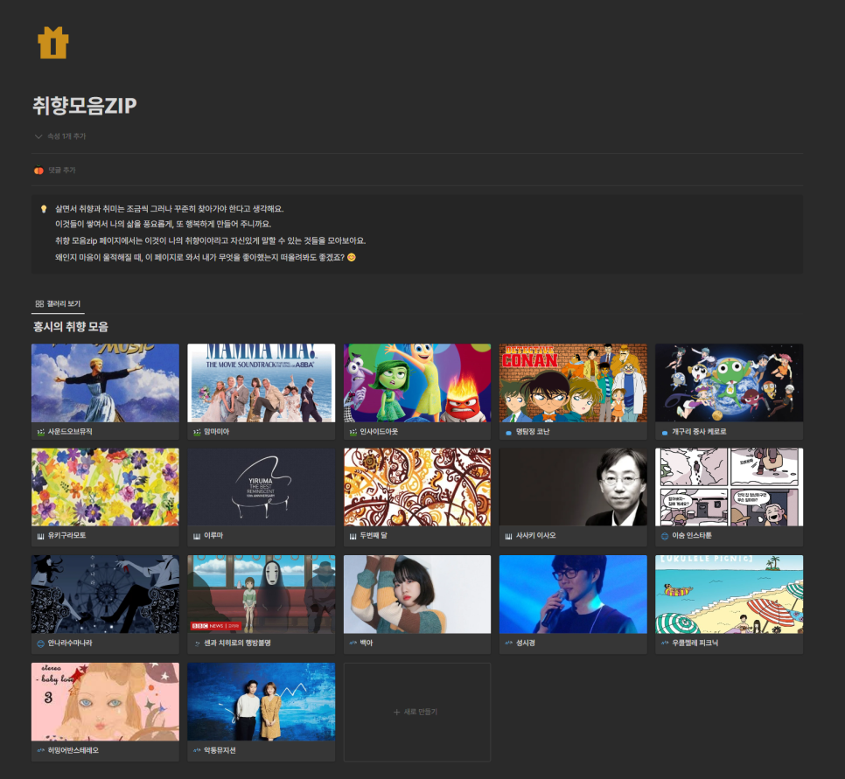This screenshot has width=845, height=779.
Task: Click the piano icon beside 두번째 달
Action: click(x=353, y=536)
